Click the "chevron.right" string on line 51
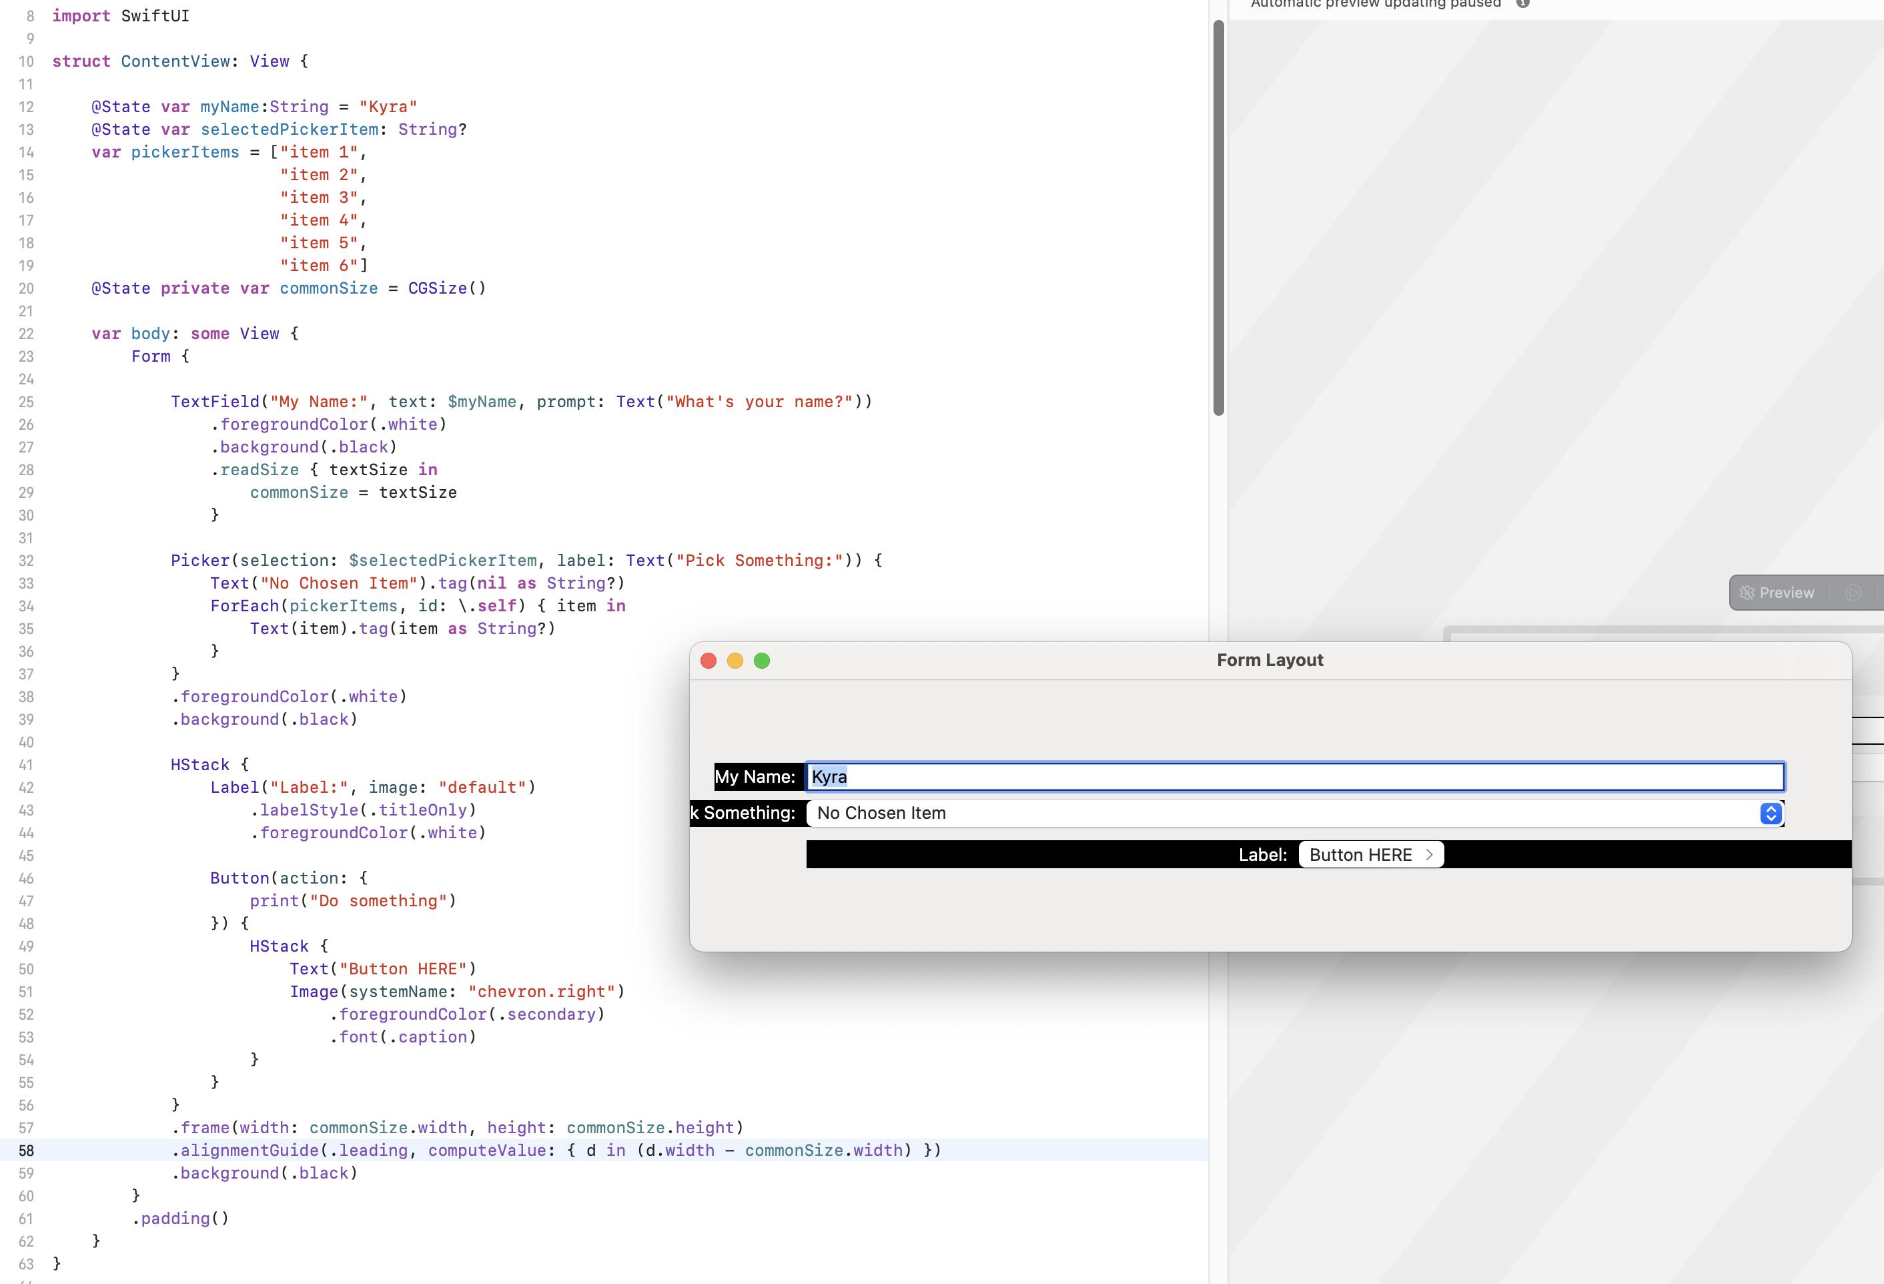This screenshot has width=1884, height=1284. pos(541,992)
